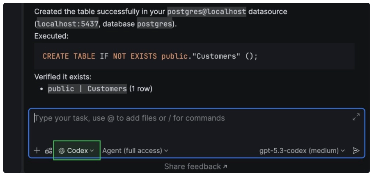Click the Share feedback external arrow icon
Viewport: 372px width, 175px height.
pyautogui.click(x=225, y=166)
